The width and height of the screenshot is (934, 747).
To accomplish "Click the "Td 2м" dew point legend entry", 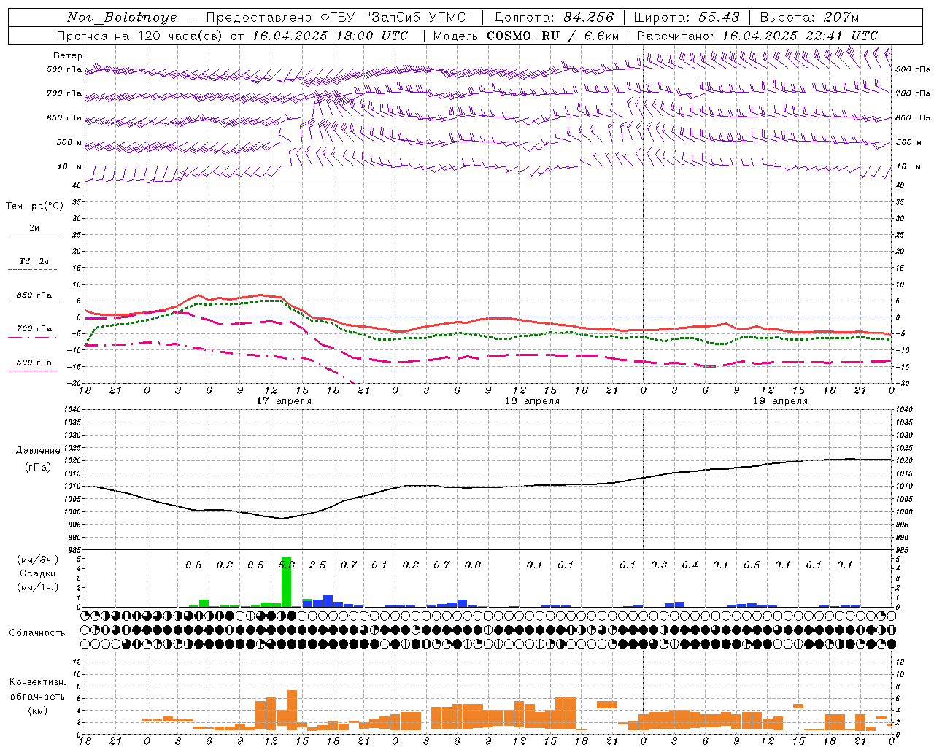I will [x=34, y=261].
